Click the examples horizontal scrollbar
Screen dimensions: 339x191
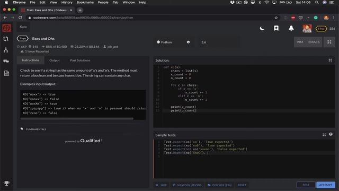pyautogui.click(x=77, y=119)
